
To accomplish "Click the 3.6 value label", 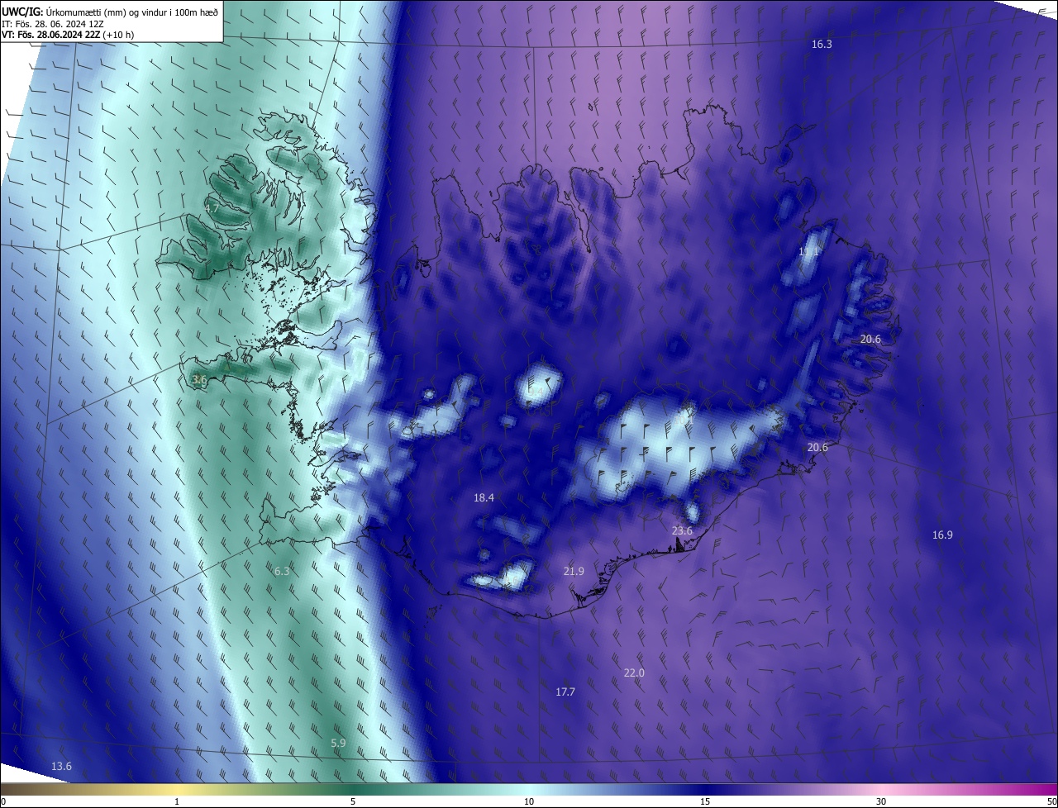I will 199,380.
